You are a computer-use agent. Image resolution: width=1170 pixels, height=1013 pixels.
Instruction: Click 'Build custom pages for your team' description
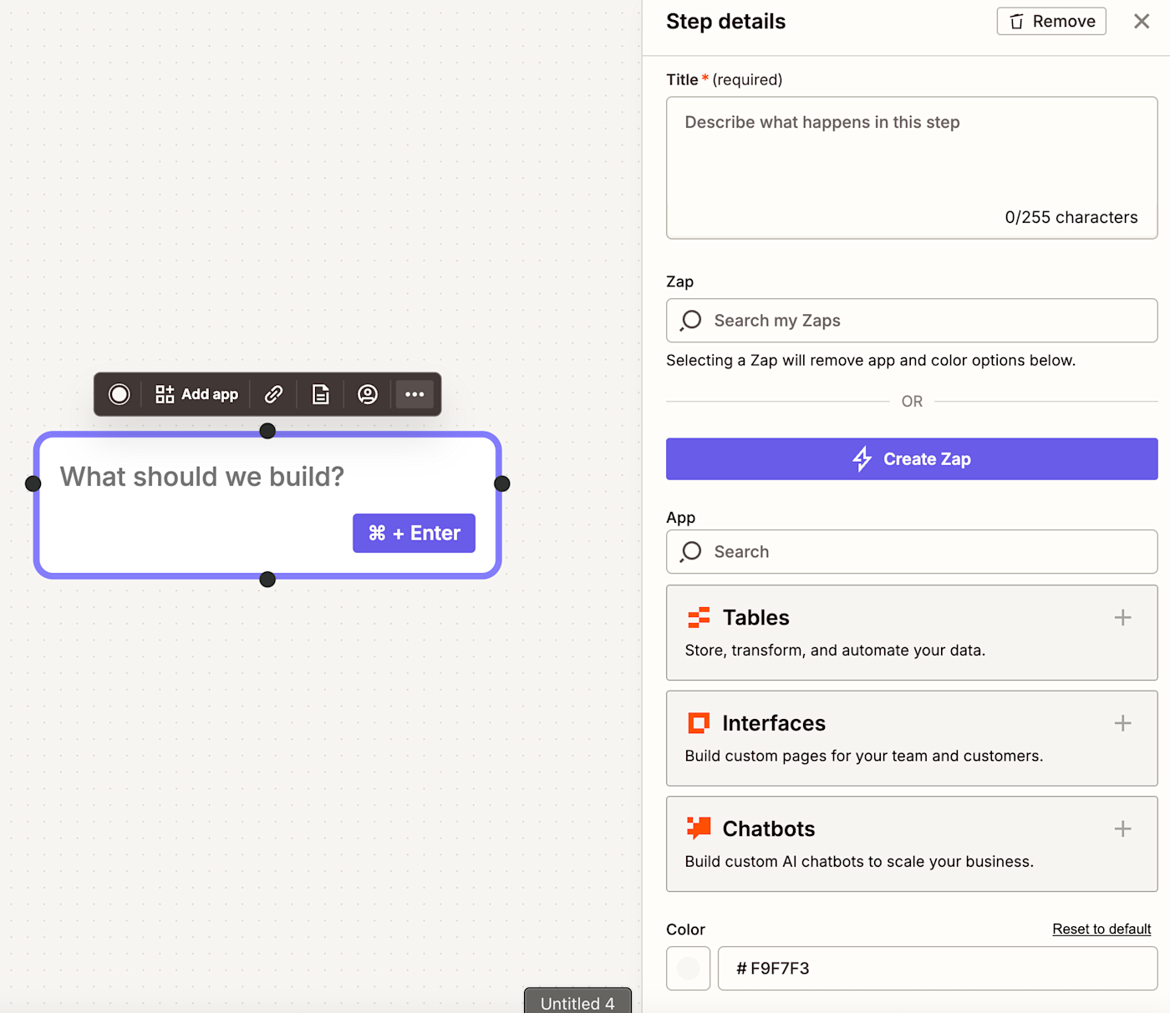863,756
